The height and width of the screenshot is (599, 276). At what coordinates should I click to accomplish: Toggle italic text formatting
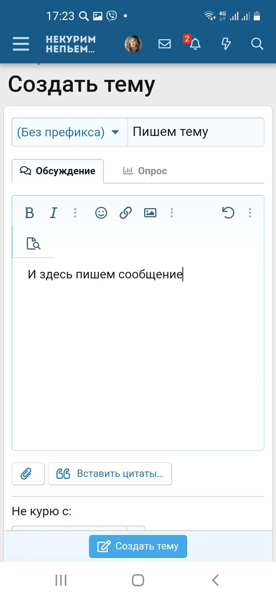54,213
